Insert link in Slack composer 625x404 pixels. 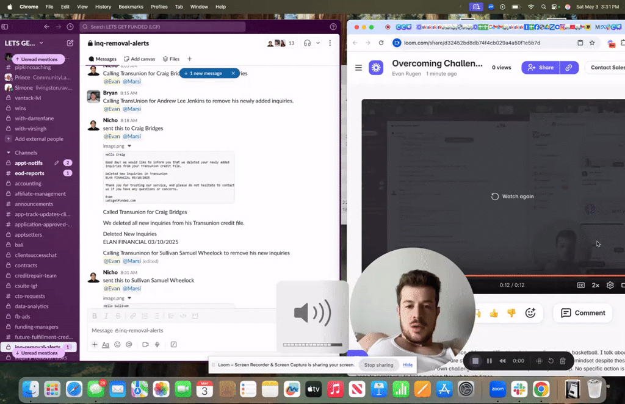click(x=132, y=316)
